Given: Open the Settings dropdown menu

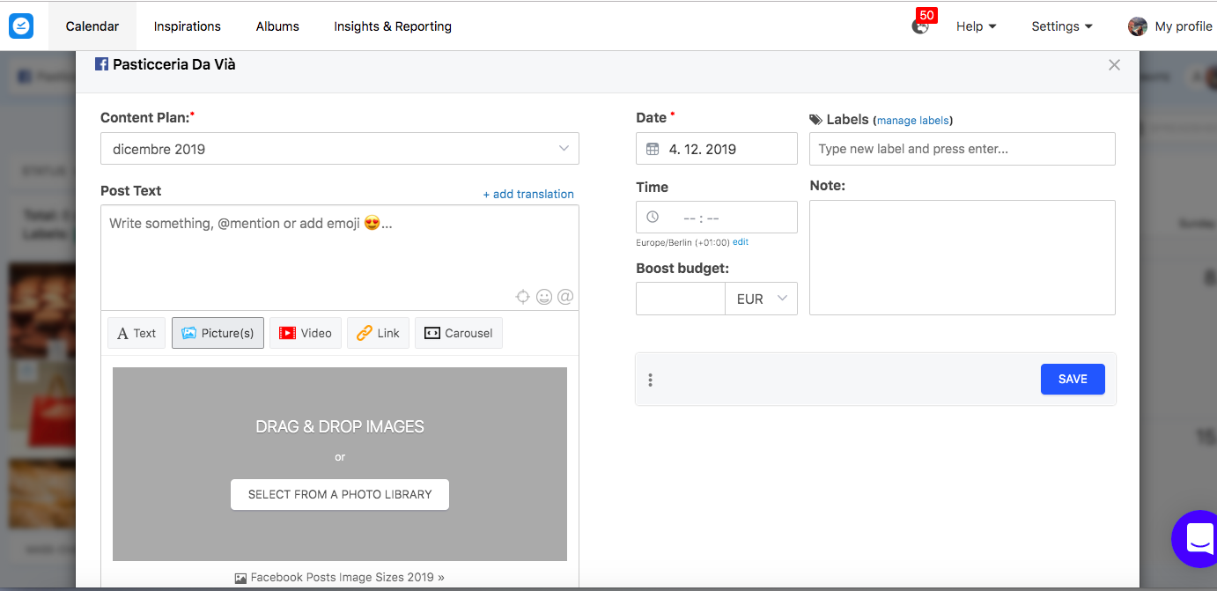Looking at the screenshot, I should click(1062, 26).
